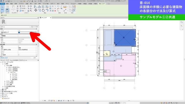Click the Cut to clipboard icon
Image resolution: width=185 pixels, height=104 pixels.
click(x=18, y=6)
